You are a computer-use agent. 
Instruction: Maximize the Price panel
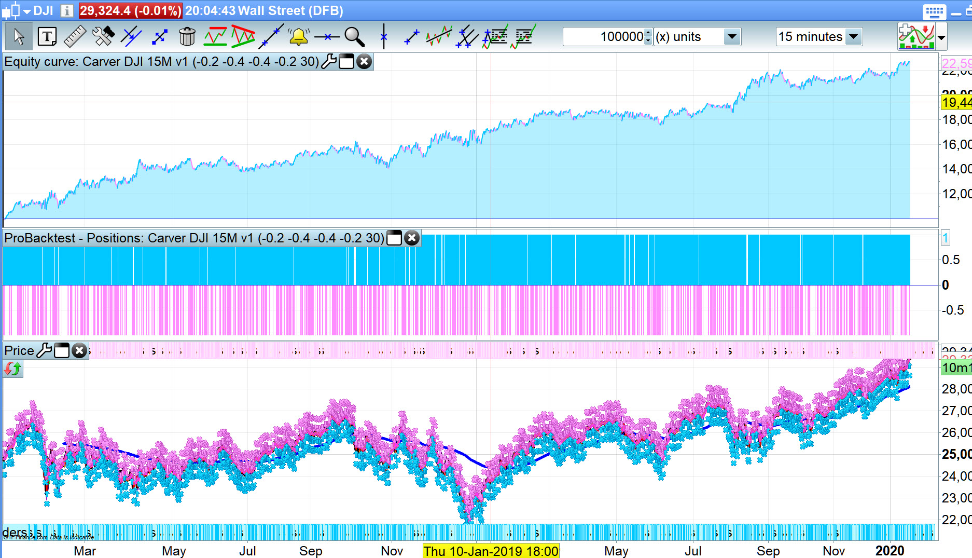[62, 351]
